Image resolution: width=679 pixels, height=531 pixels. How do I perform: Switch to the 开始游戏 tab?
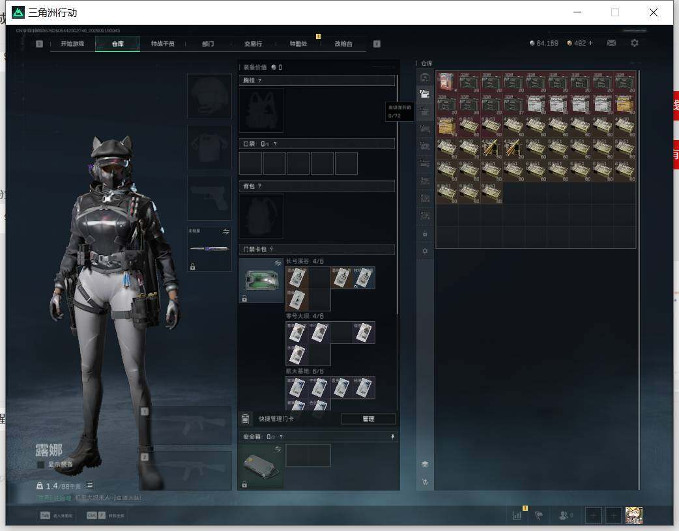pyautogui.click(x=72, y=44)
